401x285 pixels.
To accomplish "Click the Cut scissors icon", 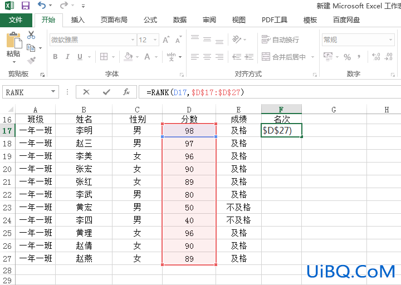I will 31,35.
